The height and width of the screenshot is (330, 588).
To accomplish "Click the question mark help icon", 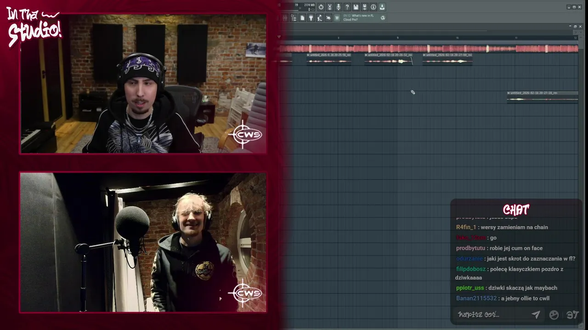I will pos(347,7).
